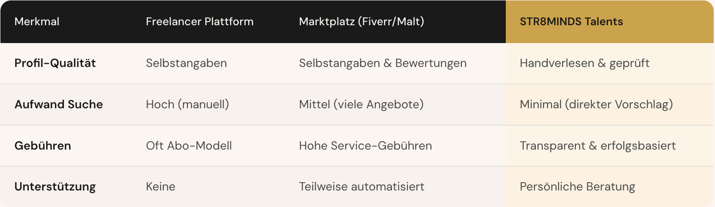Screen dimensions: 715x207
Task: Select the Persönliche Beratung cell
Action: click(x=577, y=187)
